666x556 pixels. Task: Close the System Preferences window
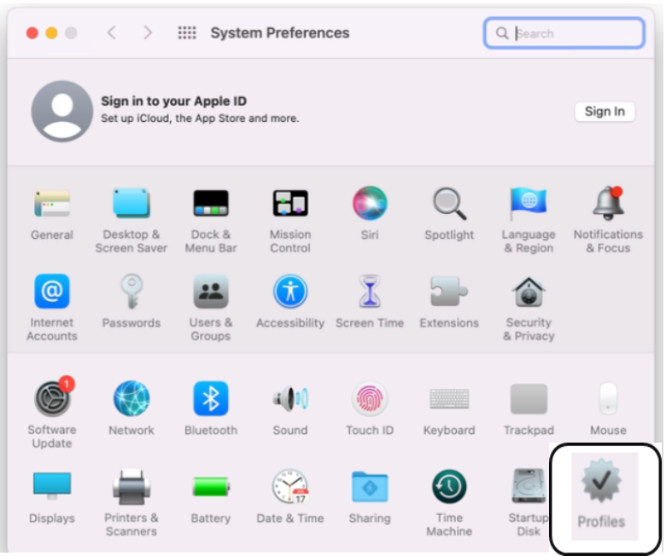point(32,32)
